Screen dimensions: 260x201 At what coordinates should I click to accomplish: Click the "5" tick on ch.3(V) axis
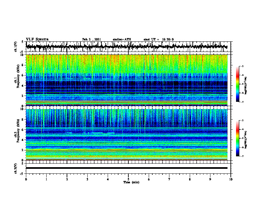coord(22,164)
